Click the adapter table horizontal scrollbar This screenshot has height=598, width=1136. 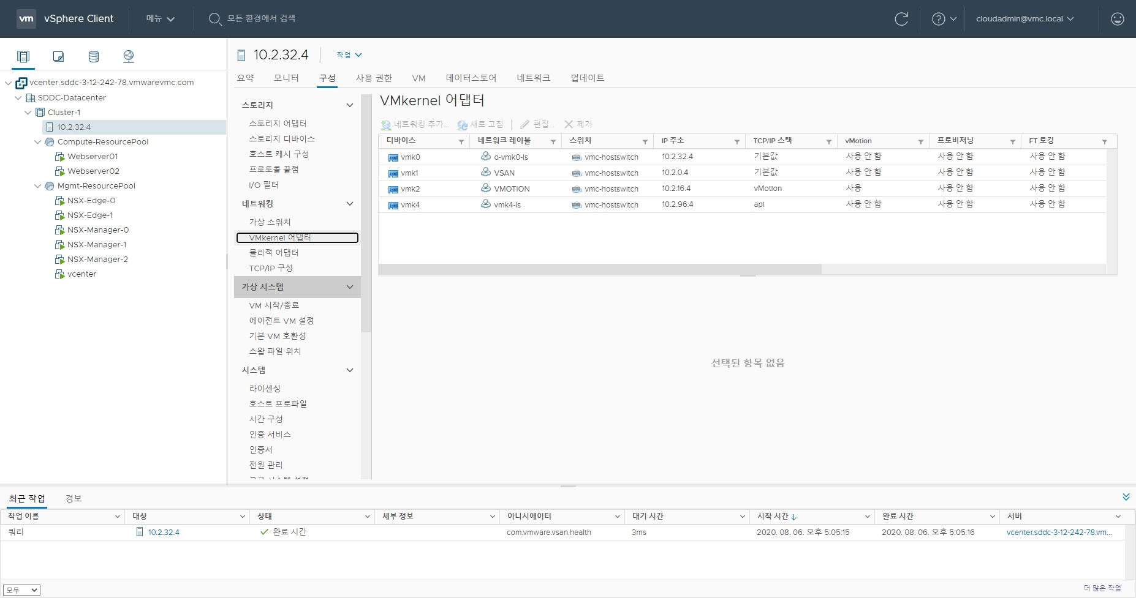[x=600, y=269]
